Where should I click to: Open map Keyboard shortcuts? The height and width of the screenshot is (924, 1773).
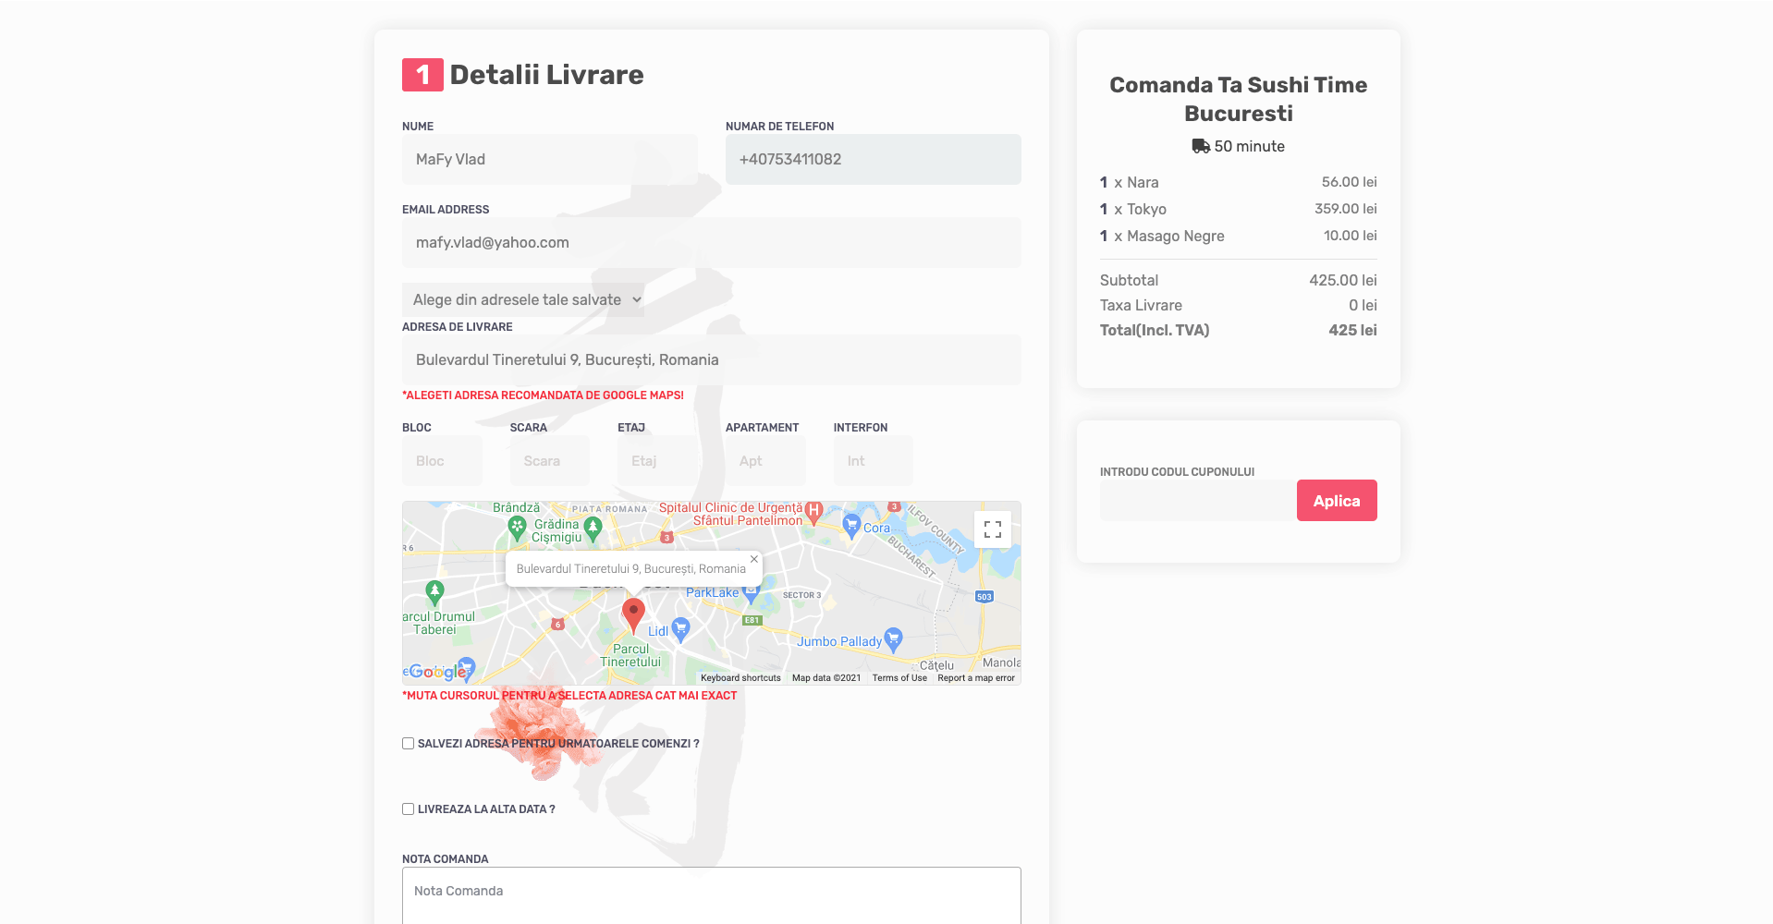pyautogui.click(x=740, y=678)
